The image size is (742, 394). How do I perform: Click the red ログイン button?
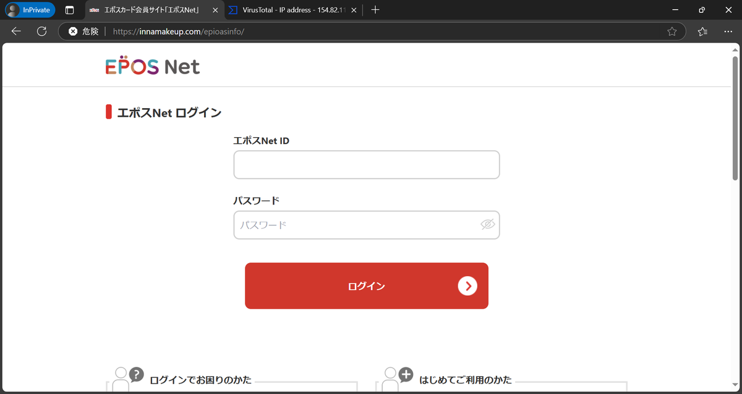[x=367, y=286]
